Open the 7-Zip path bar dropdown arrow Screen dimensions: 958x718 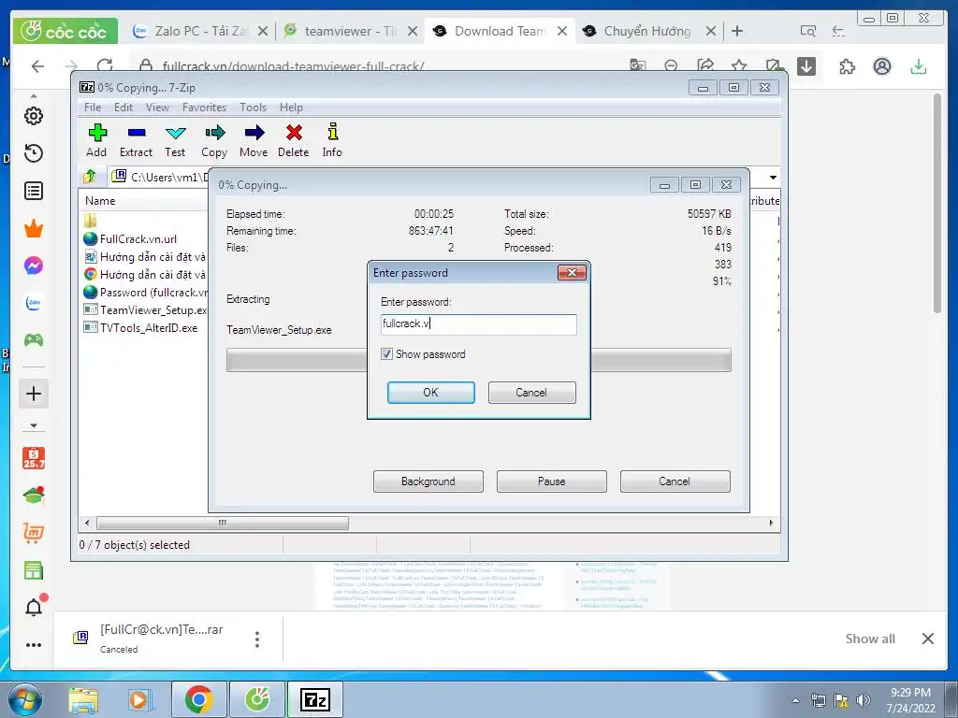coord(773,177)
